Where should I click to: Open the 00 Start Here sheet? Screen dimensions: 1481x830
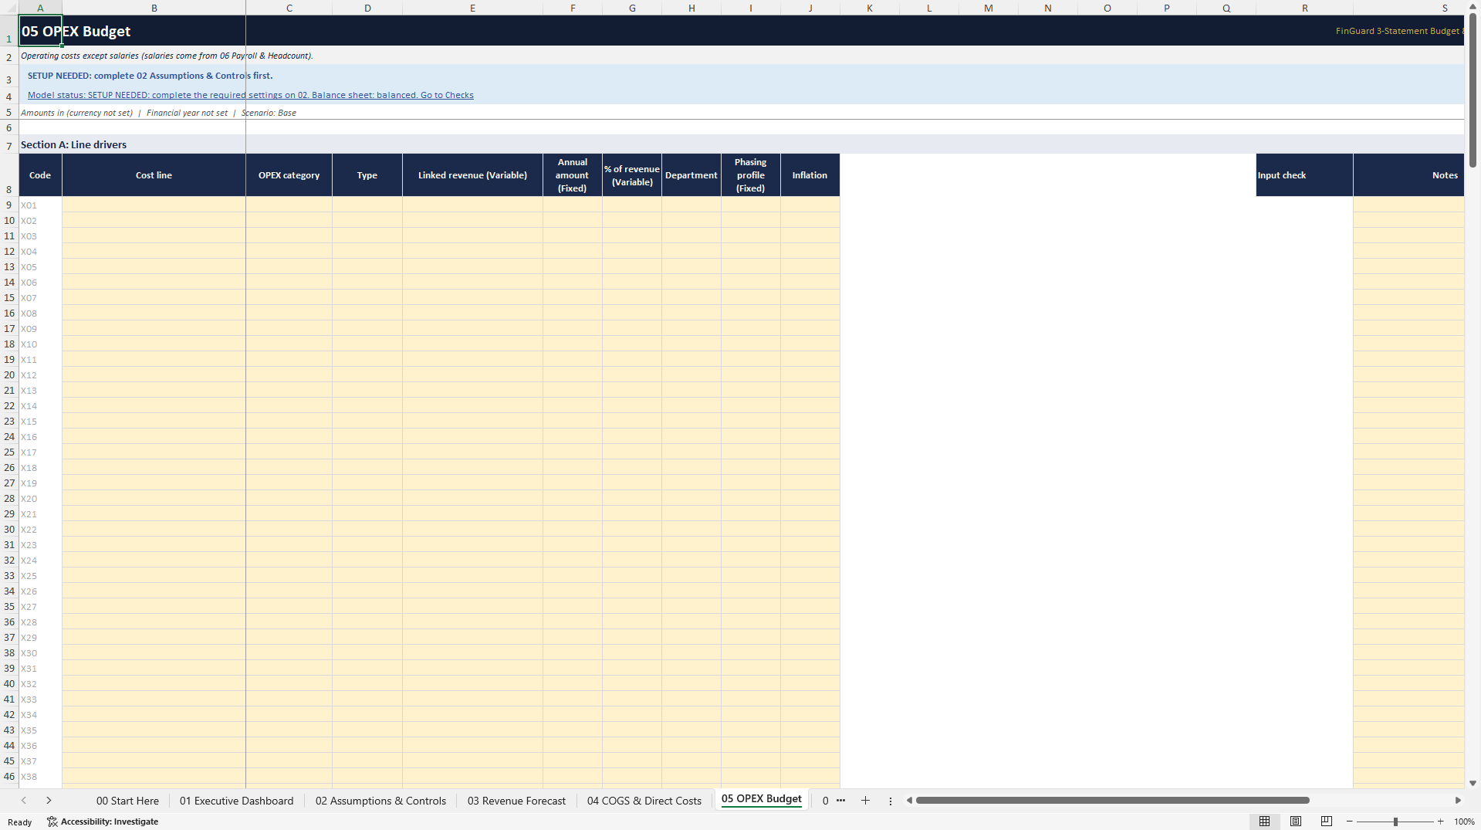click(x=127, y=801)
